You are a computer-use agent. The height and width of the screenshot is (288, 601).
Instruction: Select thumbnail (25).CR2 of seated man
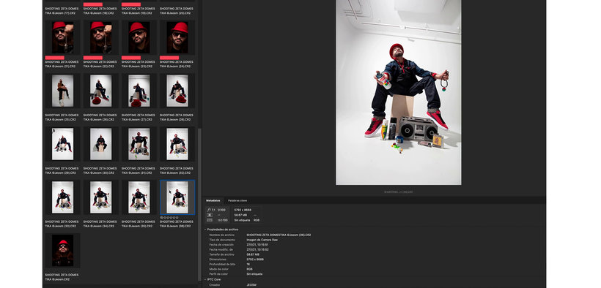62,91
